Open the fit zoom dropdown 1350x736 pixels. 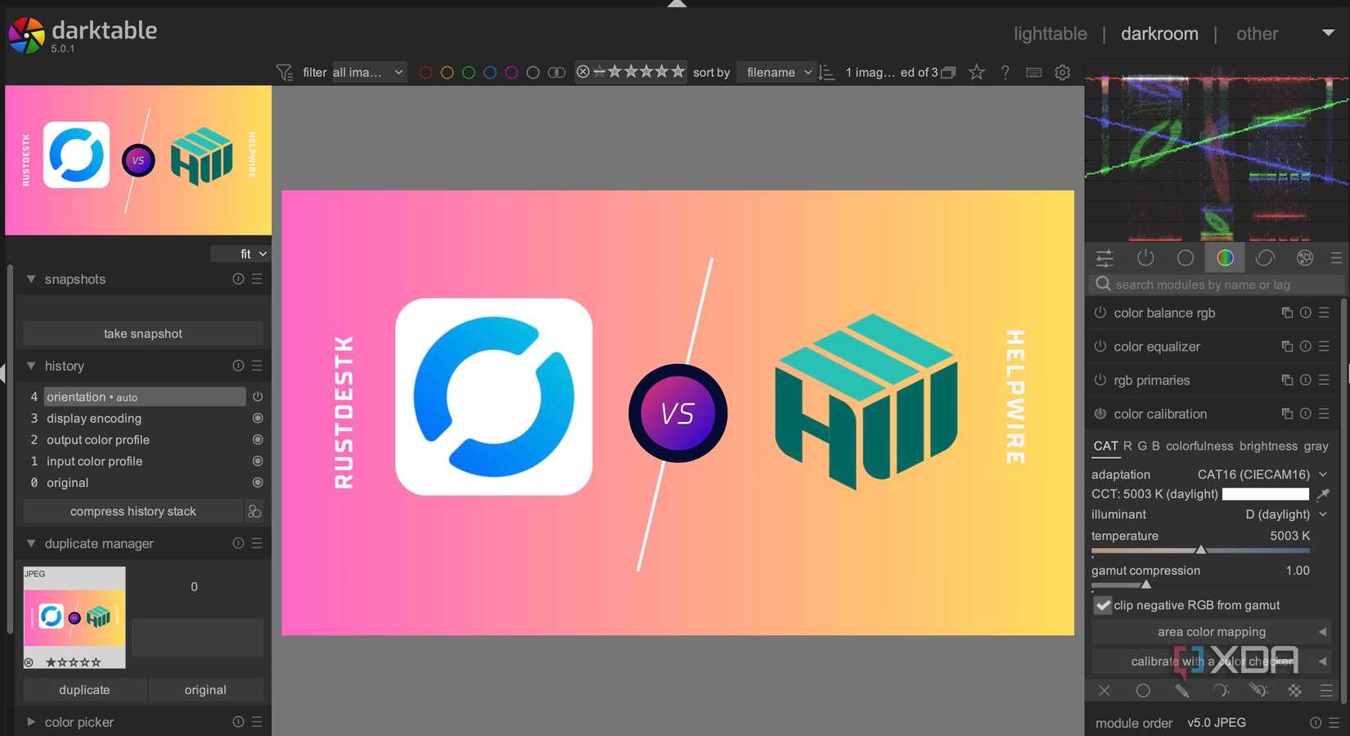coord(240,254)
